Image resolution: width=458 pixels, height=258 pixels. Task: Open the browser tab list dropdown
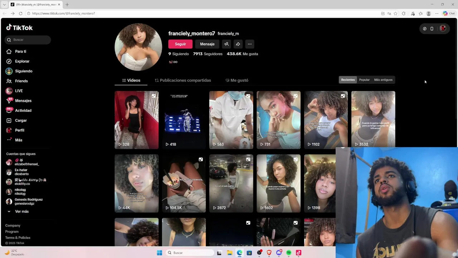(4, 5)
